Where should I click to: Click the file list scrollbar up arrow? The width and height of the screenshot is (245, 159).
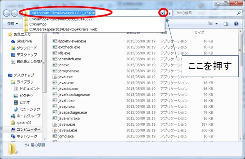[240, 32]
